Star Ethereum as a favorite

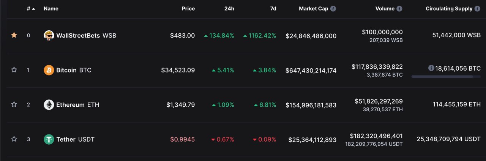(x=14, y=104)
